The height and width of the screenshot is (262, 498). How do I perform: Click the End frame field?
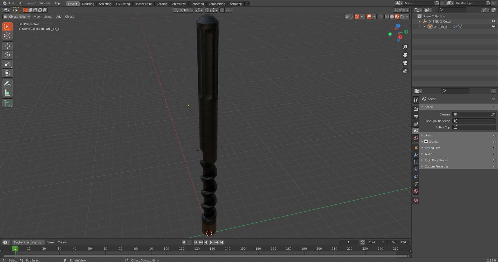tap(399, 242)
